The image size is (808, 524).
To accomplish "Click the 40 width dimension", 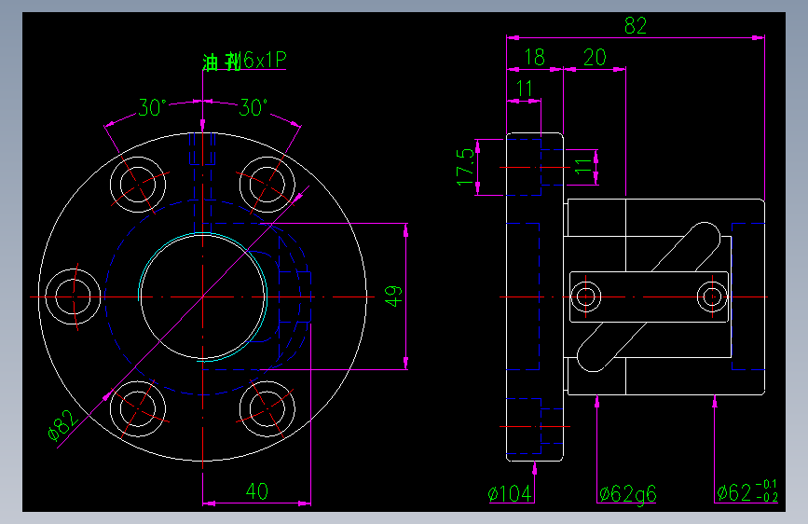I will (256, 491).
